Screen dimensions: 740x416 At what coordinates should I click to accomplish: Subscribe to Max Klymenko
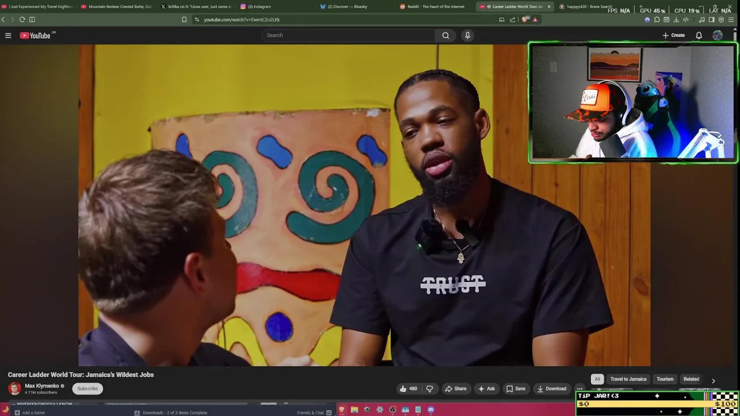tap(88, 388)
